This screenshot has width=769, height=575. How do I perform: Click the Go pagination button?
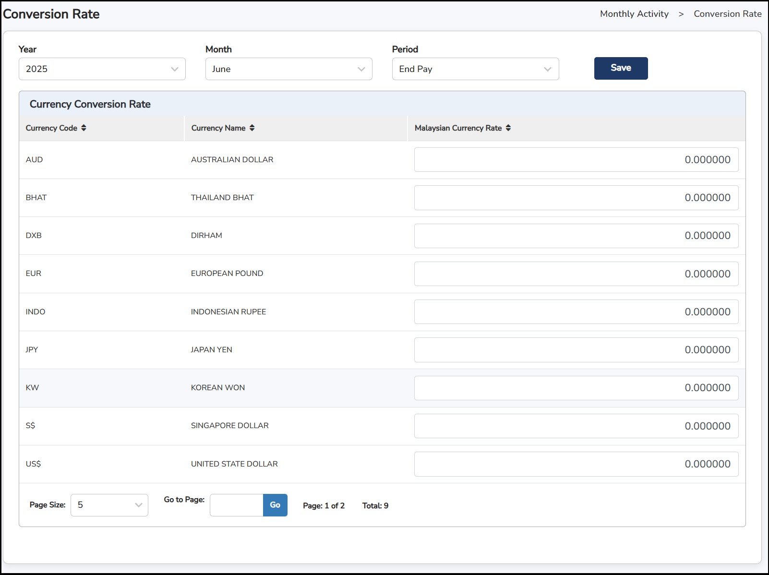click(x=275, y=505)
